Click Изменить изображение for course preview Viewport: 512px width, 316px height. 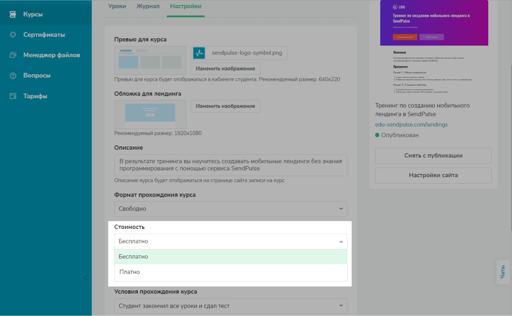pos(225,69)
